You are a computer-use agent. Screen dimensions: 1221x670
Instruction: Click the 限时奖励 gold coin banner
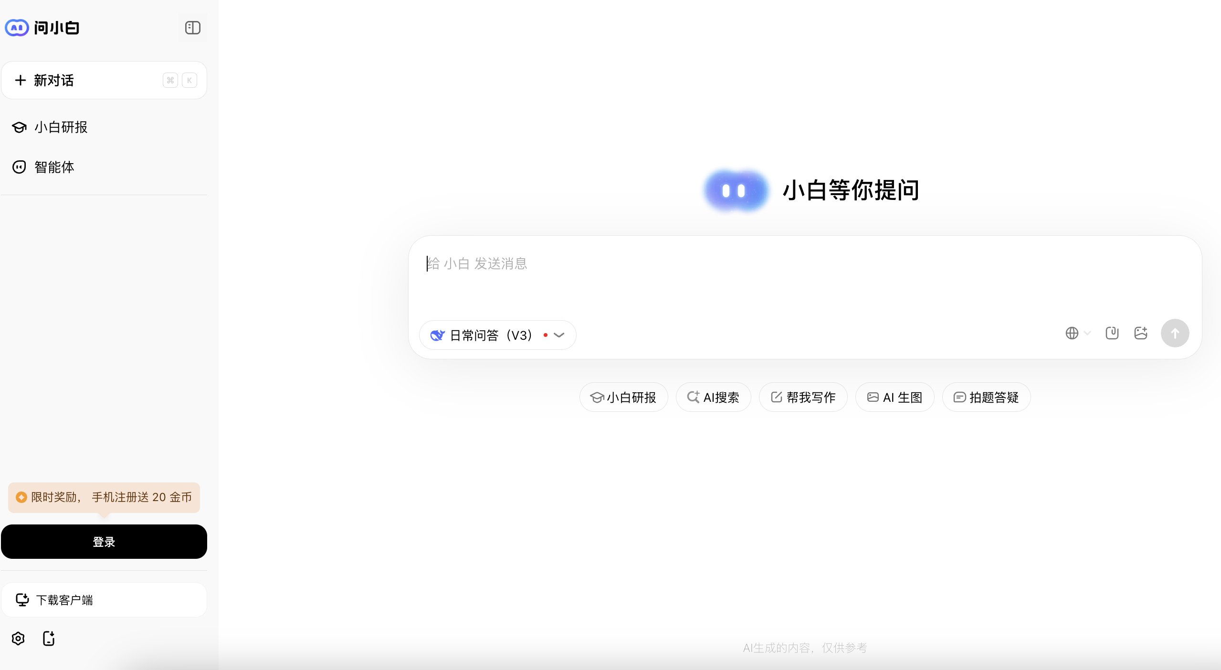[x=104, y=497]
